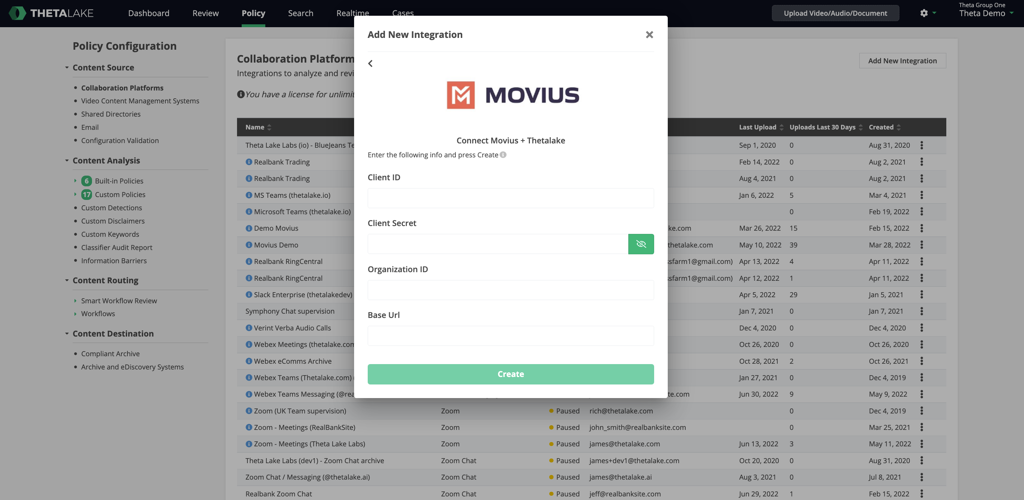Open Information Barriers link
Viewport: 1024px width, 500px height.
[114, 260]
